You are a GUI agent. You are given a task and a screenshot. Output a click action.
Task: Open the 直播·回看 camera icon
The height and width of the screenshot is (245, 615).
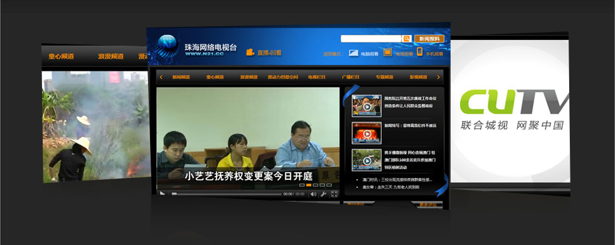250,52
